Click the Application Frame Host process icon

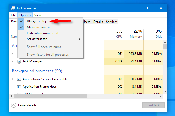[x=19, y=87]
